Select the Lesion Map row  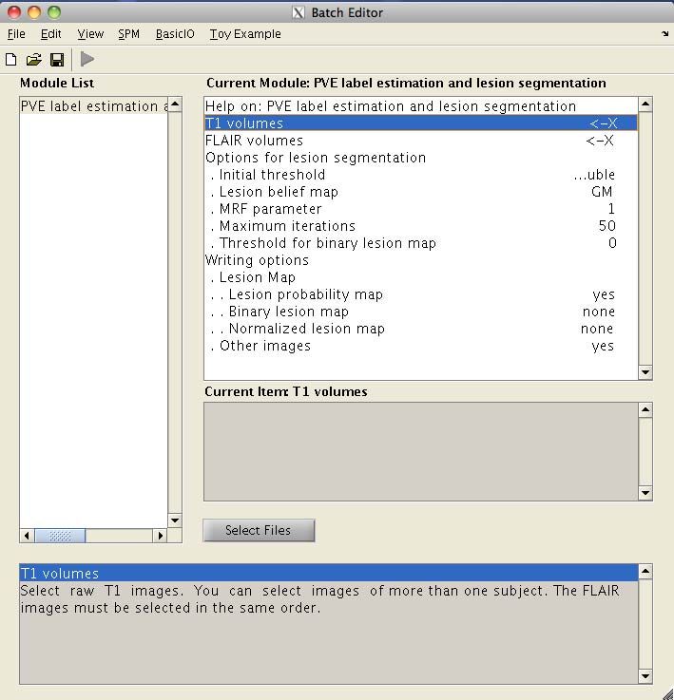(421, 277)
